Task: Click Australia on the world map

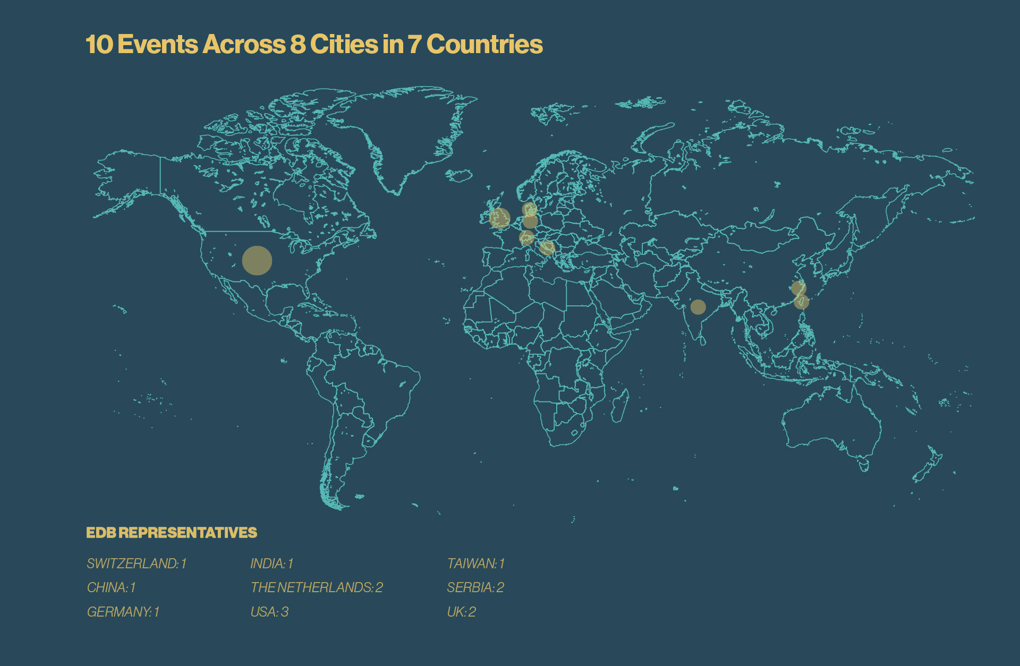Action: [x=834, y=420]
